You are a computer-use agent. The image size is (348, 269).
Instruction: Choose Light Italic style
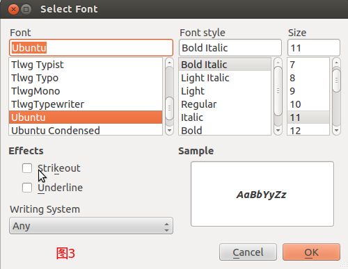pos(225,78)
